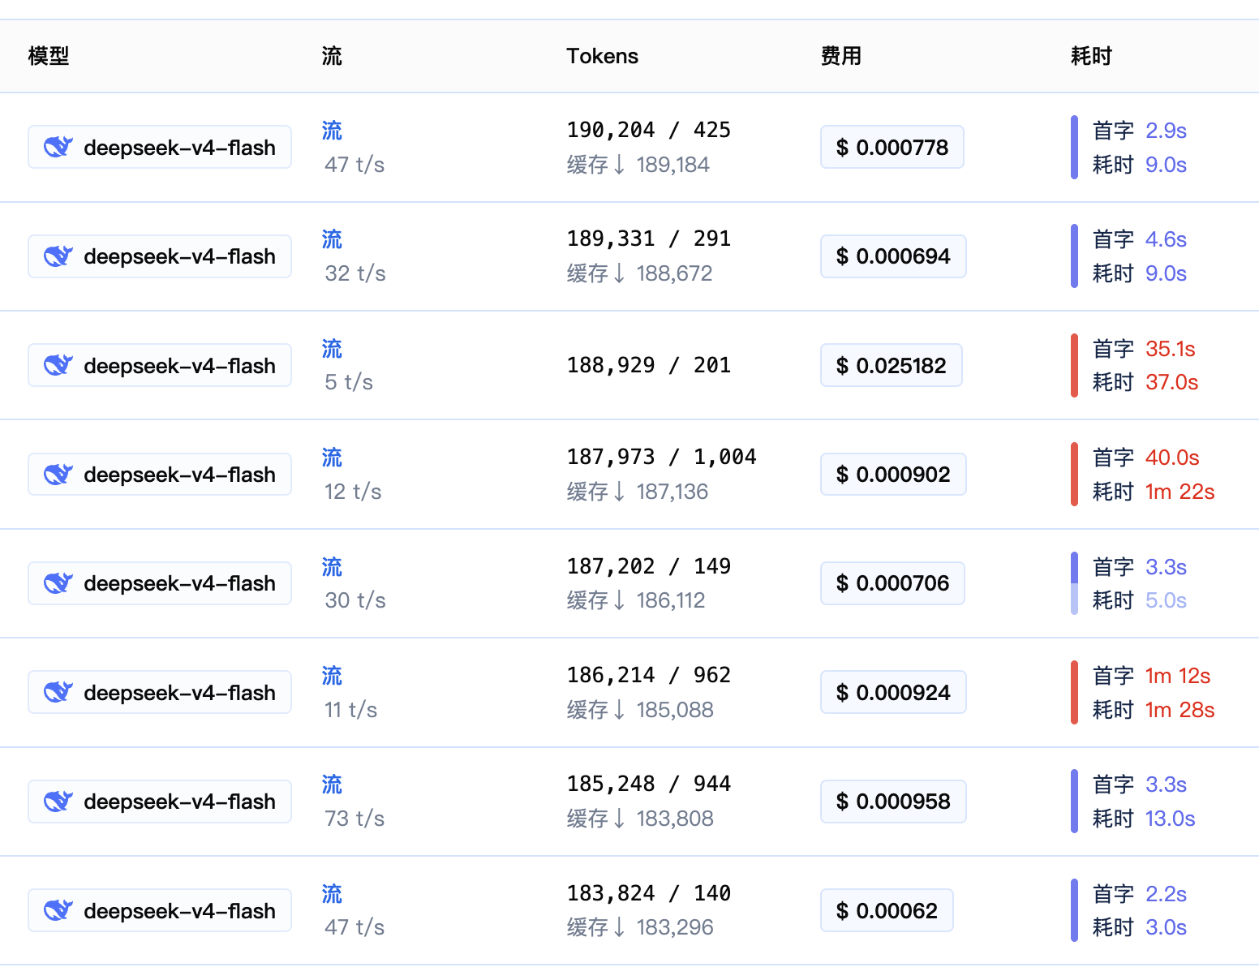Screen dimensions: 1259x980
Task: Click deepseek-v4-flash model tag in $ 0.000958 row
Action: (x=160, y=801)
